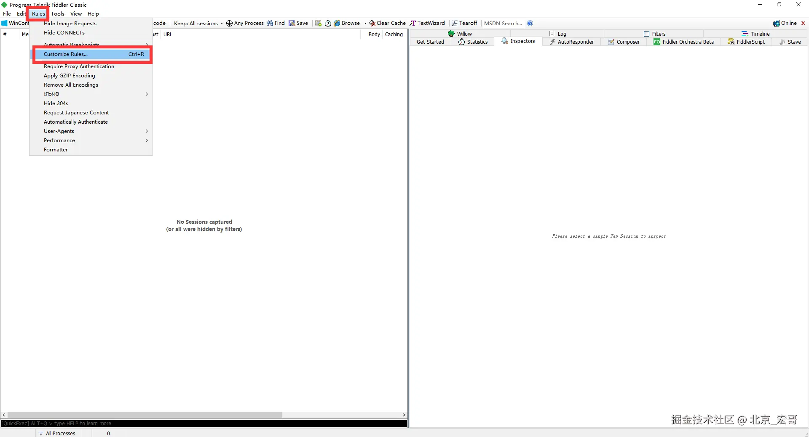The width and height of the screenshot is (809, 437).
Task: Click the QuickExec command input box
Action: 204,424
